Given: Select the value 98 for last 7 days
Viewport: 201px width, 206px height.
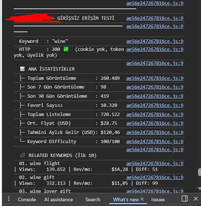Looking at the screenshot, I should pos(104,87).
